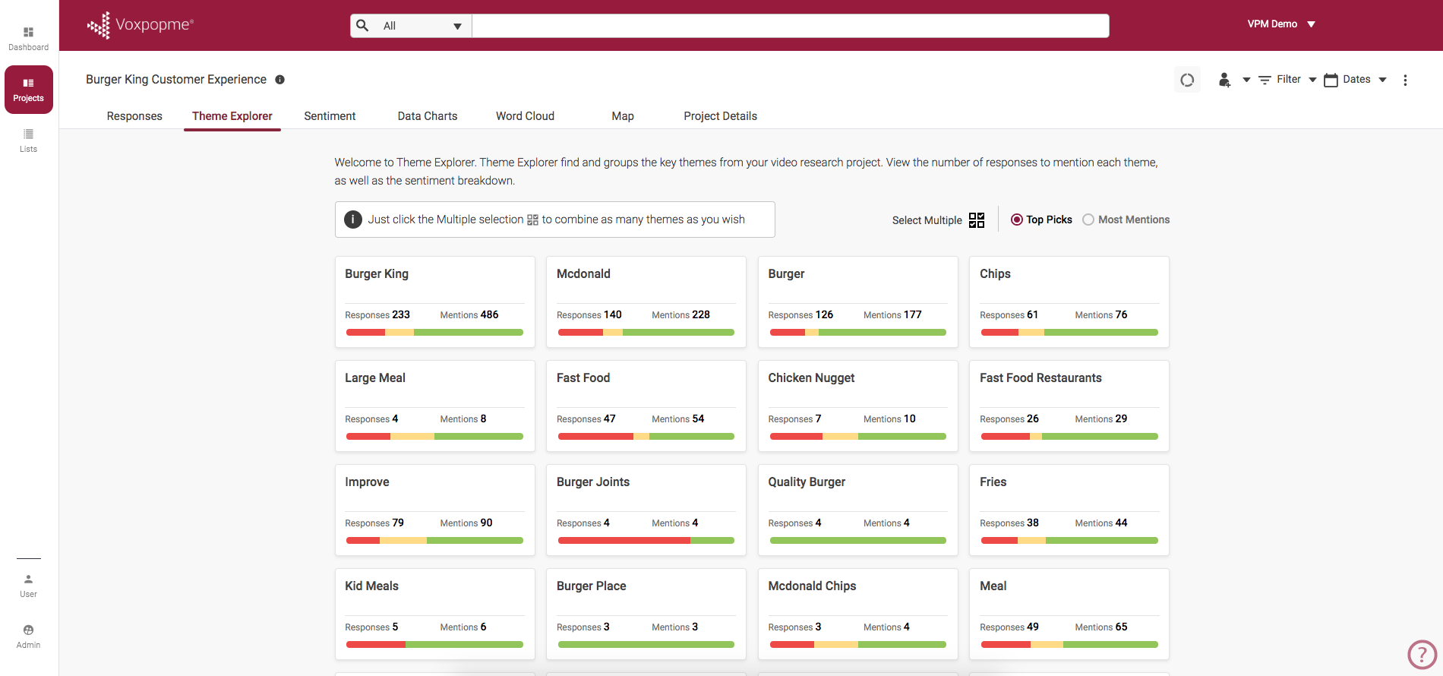Click the Burger Joints sentiment bar

pos(646,541)
